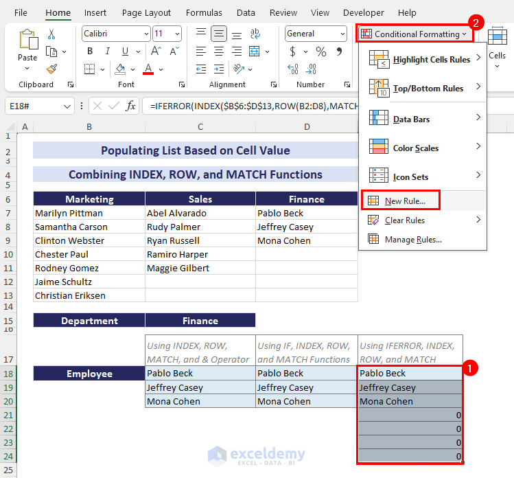Select row 12 header
Screen dimensions: 514x478
coord(8,282)
